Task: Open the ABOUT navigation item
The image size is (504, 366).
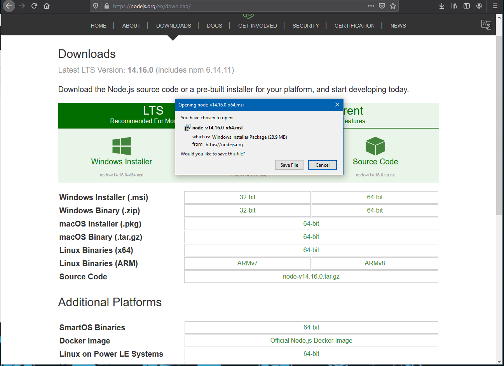Action: [x=131, y=26]
